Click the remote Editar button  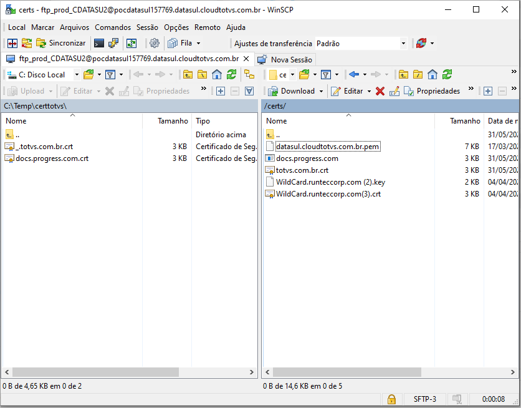347,91
